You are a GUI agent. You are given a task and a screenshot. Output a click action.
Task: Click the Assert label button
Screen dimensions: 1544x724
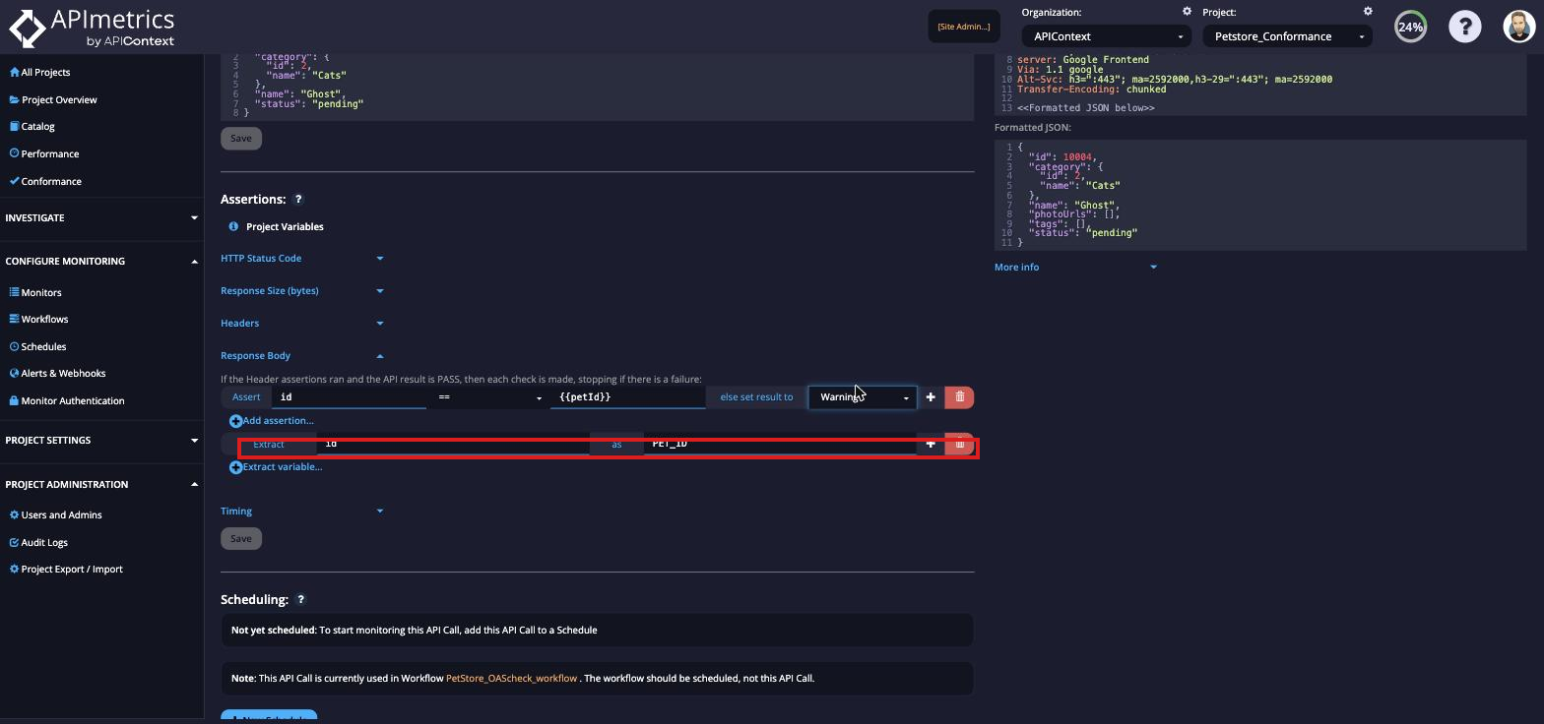(x=246, y=397)
